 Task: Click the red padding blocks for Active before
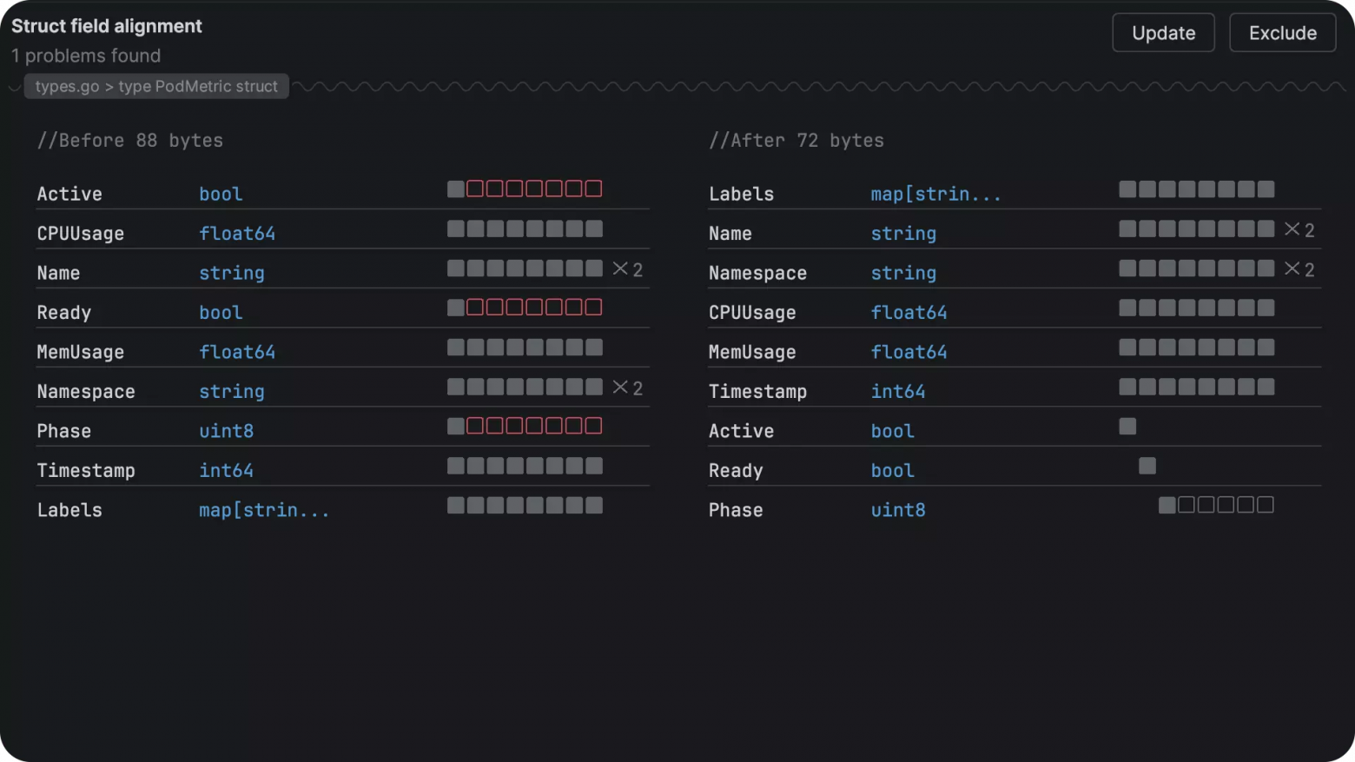534,189
